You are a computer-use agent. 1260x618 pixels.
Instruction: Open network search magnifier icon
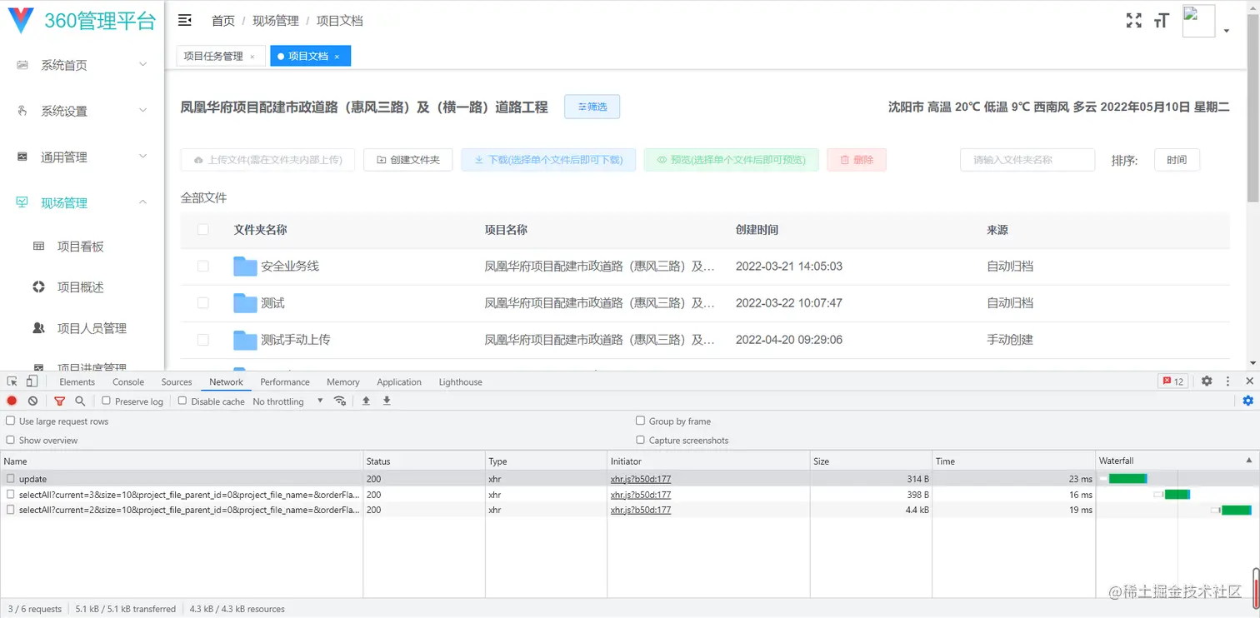(80, 401)
